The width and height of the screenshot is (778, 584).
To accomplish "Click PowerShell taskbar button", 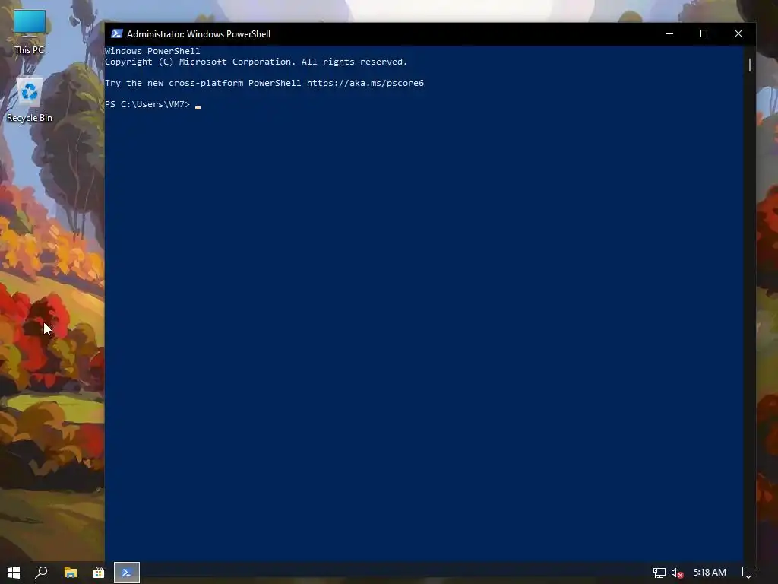I will (x=127, y=573).
